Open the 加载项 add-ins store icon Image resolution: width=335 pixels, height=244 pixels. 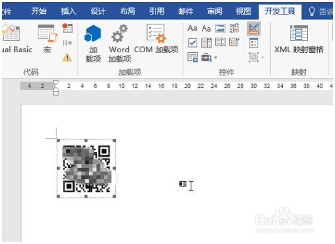(x=93, y=44)
